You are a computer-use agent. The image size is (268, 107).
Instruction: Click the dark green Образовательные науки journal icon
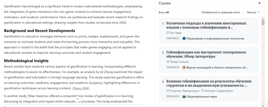(x=184, y=97)
